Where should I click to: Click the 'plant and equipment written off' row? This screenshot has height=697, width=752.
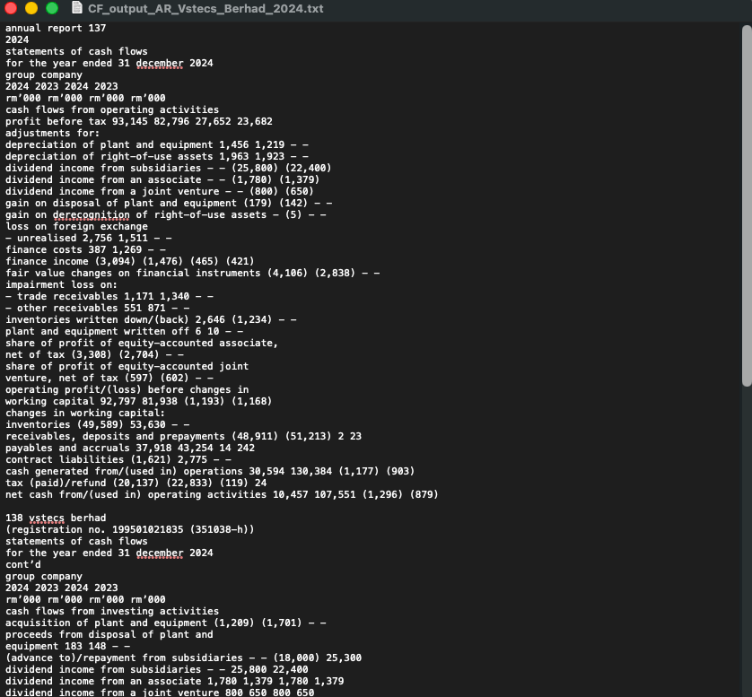124,331
